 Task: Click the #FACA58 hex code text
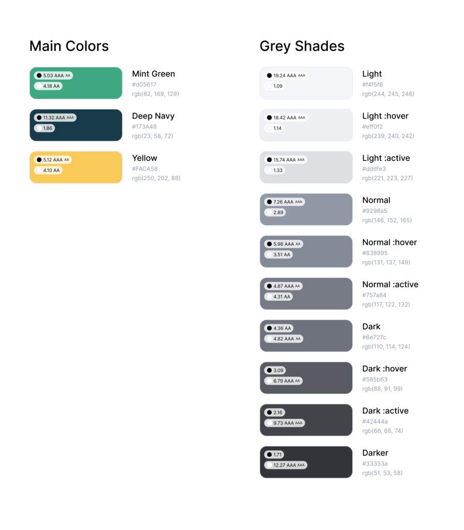[x=145, y=169]
